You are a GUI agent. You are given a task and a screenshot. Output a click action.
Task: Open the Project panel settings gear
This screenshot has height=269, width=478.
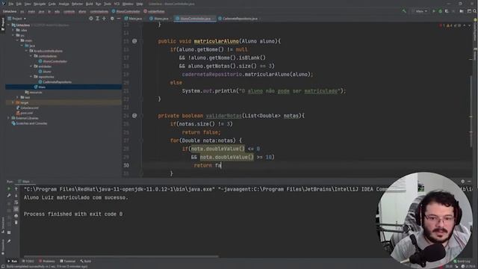pyautogui.click(x=112, y=19)
